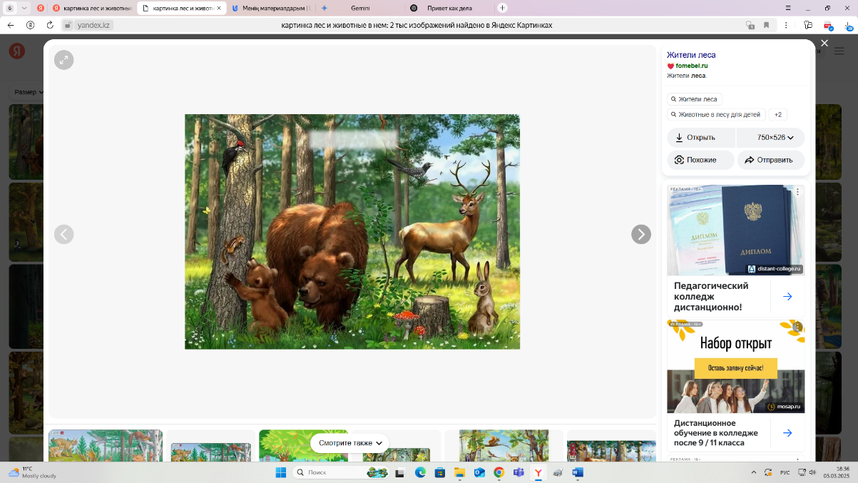Viewport: 858px width, 483px height.
Task: Open the 'Жители леса' title link
Action: (x=691, y=55)
